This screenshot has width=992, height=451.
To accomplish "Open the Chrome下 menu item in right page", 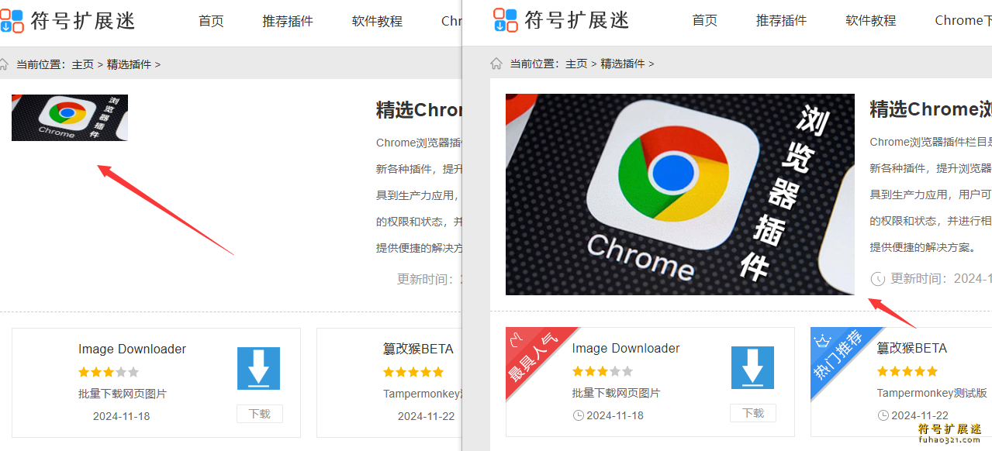I will (963, 20).
